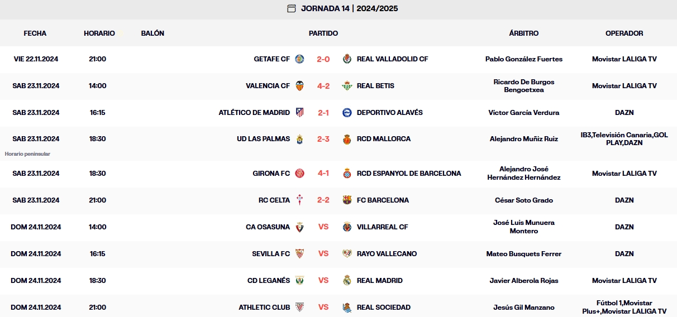677x317 pixels.
Task: Click the Deportivo Alavés crest icon
Action: pos(347,113)
